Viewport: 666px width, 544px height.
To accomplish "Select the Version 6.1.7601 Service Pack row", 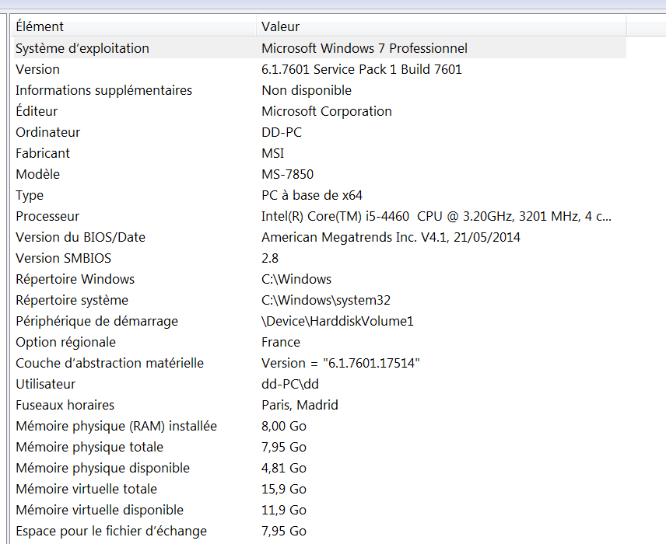I will 37,69.
